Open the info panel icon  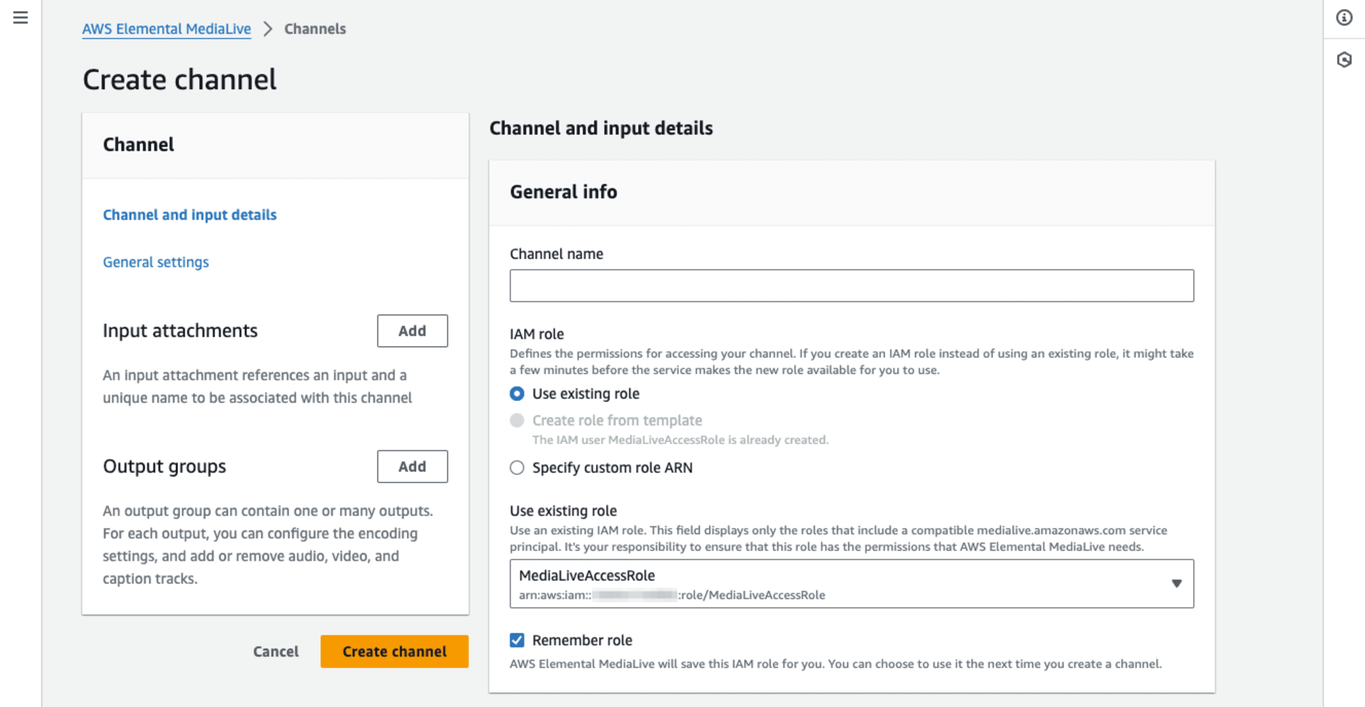point(1344,18)
